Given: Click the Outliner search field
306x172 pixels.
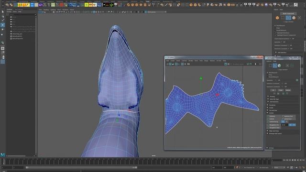Looking at the screenshot, I should (22, 14).
